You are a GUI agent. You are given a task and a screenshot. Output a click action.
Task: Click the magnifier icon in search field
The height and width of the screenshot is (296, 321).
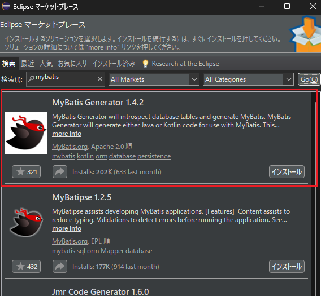pos(31,78)
